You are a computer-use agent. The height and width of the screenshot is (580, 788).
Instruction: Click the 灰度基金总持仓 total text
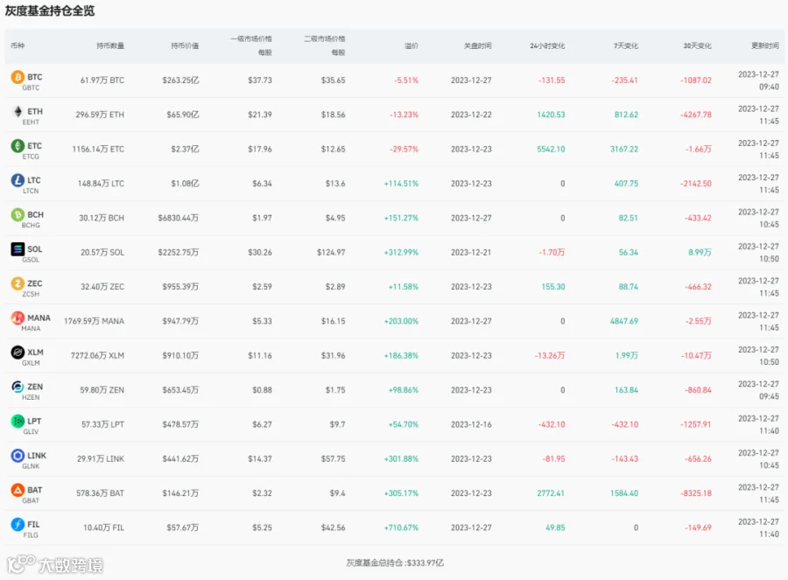pos(394,563)
